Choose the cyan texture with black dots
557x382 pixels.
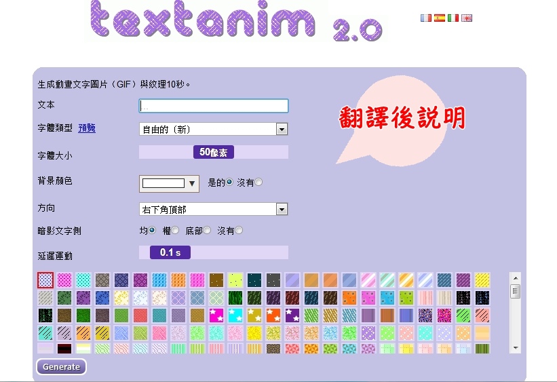pyautogui.click(x=83, y=280)
